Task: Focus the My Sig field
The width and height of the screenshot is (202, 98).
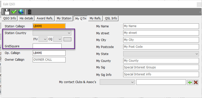Action: pyautogui.click(x=161, y=67)
